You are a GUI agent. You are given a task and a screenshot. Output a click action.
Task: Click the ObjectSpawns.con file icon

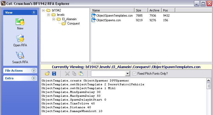[93, 20]
